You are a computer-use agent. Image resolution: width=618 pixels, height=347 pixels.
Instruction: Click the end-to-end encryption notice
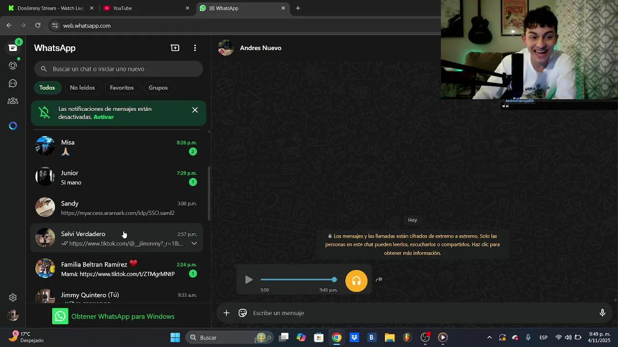(x=412, y=245)
